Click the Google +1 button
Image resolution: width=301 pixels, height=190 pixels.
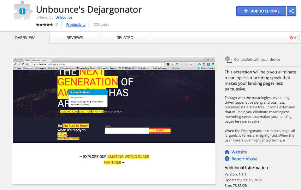pyautogui.click(x=292, y=38)
